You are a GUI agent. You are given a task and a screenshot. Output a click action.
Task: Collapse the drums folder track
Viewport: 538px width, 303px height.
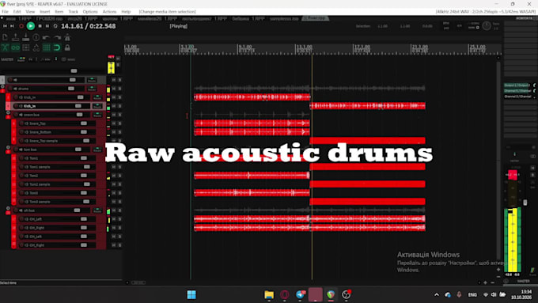2,86
